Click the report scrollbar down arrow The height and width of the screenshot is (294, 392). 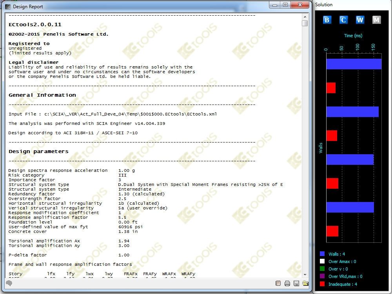click(x=305, y=274)
